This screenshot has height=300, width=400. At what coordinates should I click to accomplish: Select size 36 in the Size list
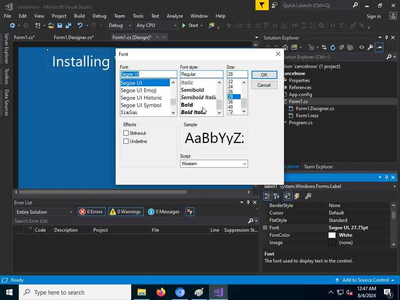[x=230, y=102]
